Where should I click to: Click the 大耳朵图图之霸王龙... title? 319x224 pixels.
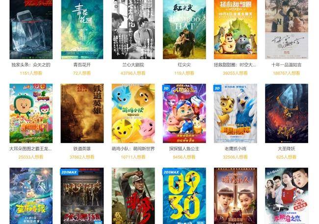[31, 149]
